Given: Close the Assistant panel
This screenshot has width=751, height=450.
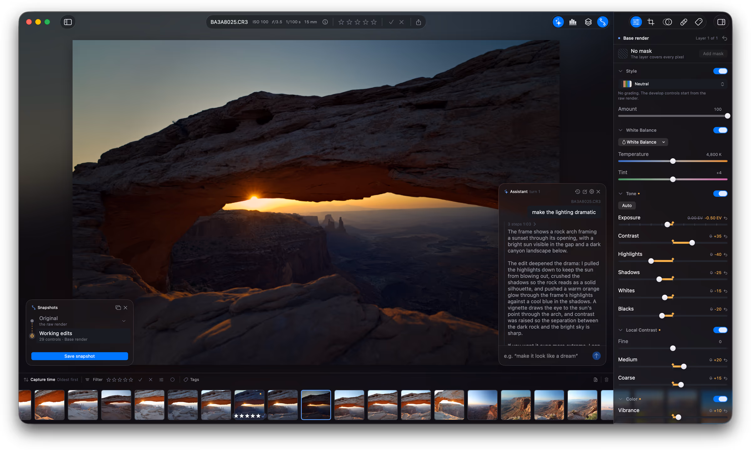Looking at the screenshot, I should click(x=598, y=192).
